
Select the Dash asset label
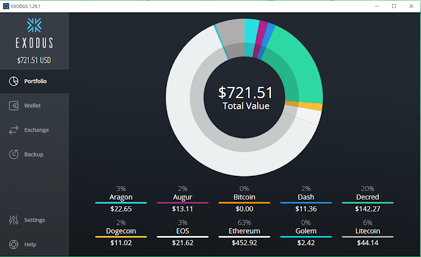point(306,197)
